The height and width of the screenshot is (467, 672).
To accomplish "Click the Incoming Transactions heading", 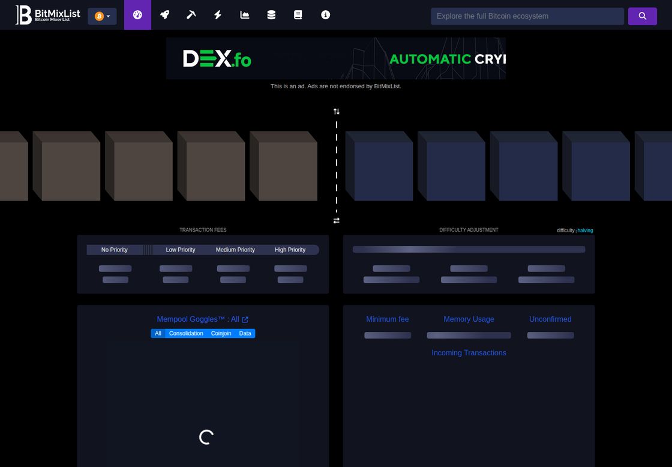I will click(x=469, y=353).
